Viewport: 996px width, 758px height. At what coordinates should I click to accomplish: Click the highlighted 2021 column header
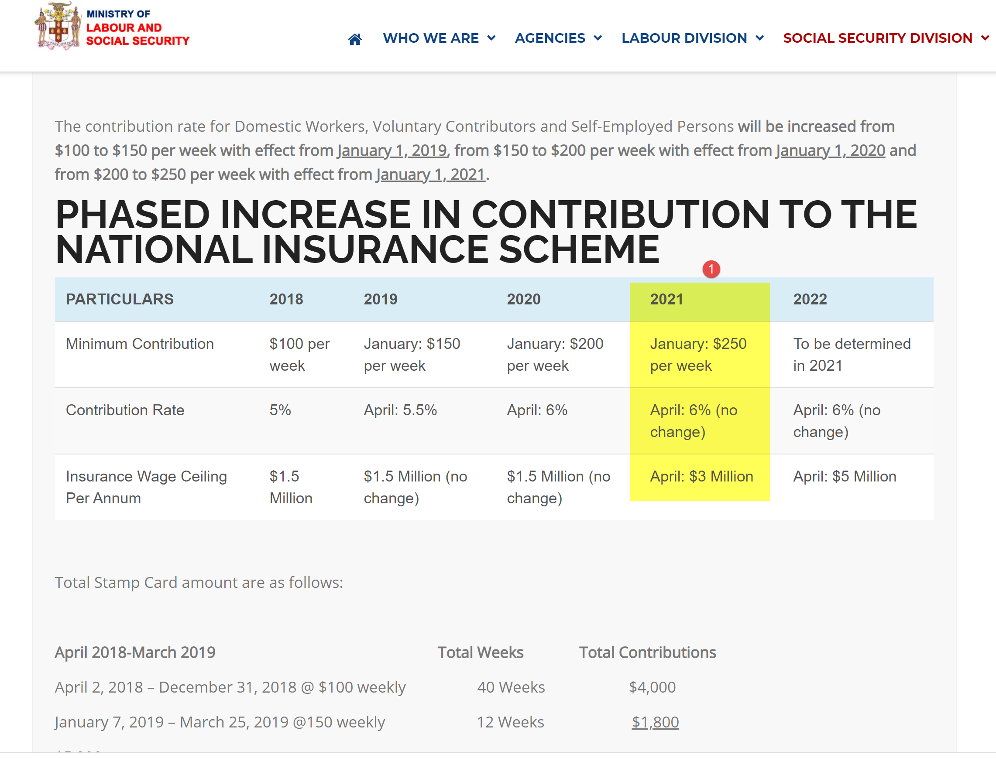pos(666,300)
